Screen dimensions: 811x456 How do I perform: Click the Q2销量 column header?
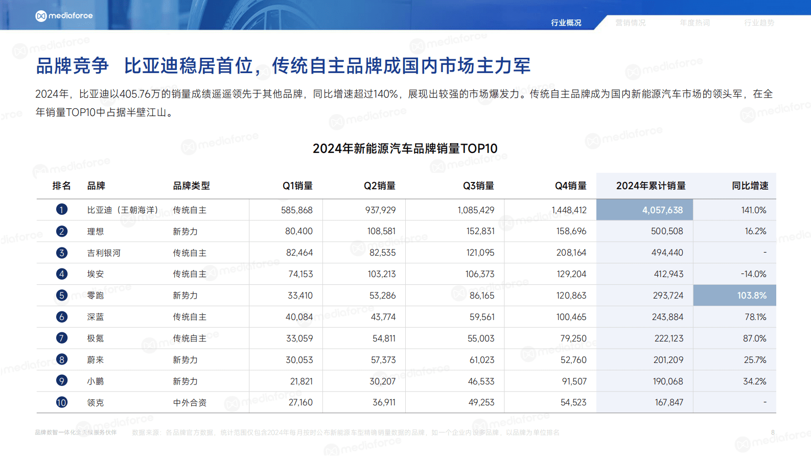coord(380,186)
